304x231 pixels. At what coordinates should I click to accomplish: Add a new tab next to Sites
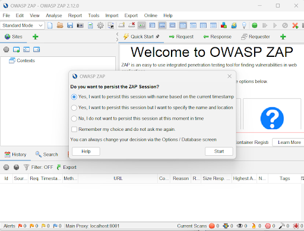point(36,37)
